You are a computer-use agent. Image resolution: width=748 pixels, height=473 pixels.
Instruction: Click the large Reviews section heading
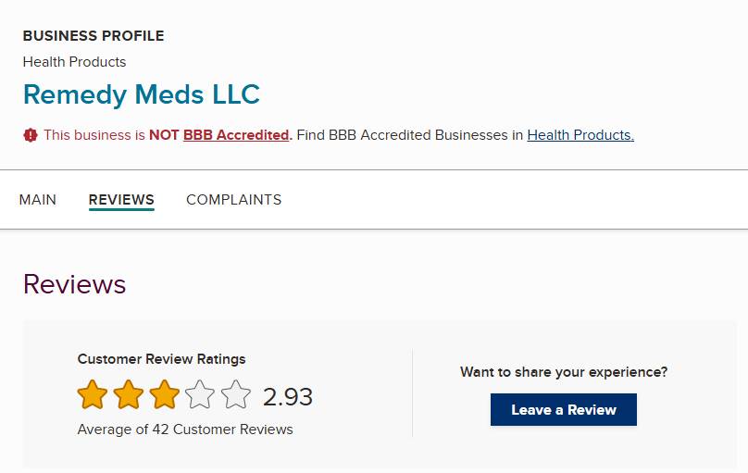click(75, 284)
